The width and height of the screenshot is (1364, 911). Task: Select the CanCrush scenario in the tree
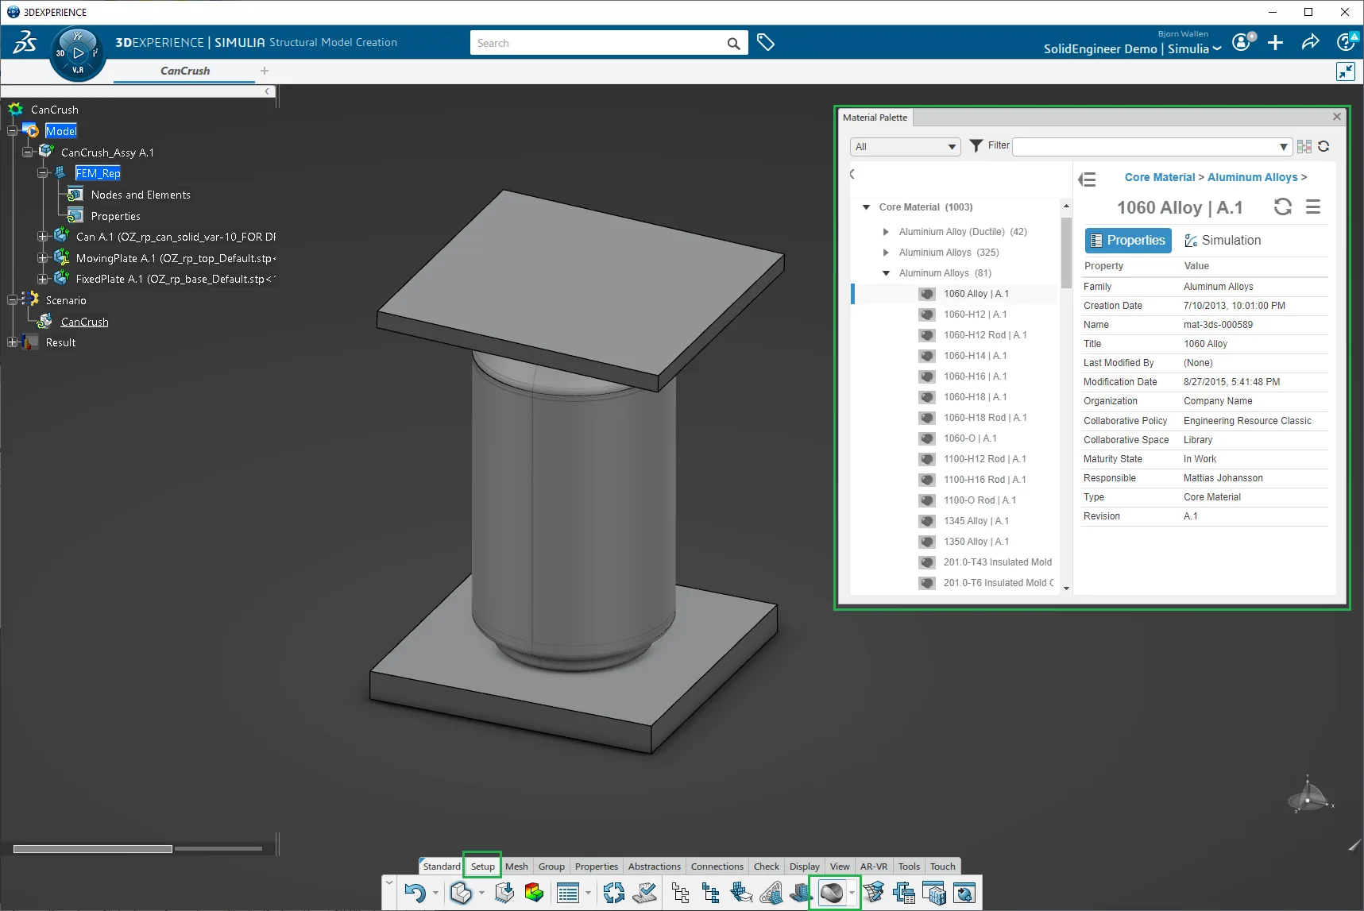pyautogui.click(x=84, y=322)
